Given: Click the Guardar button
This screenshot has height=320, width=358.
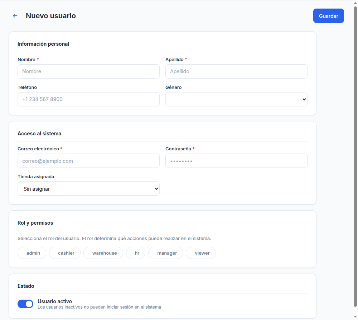Looking at the screenshot, I should 328,16.
